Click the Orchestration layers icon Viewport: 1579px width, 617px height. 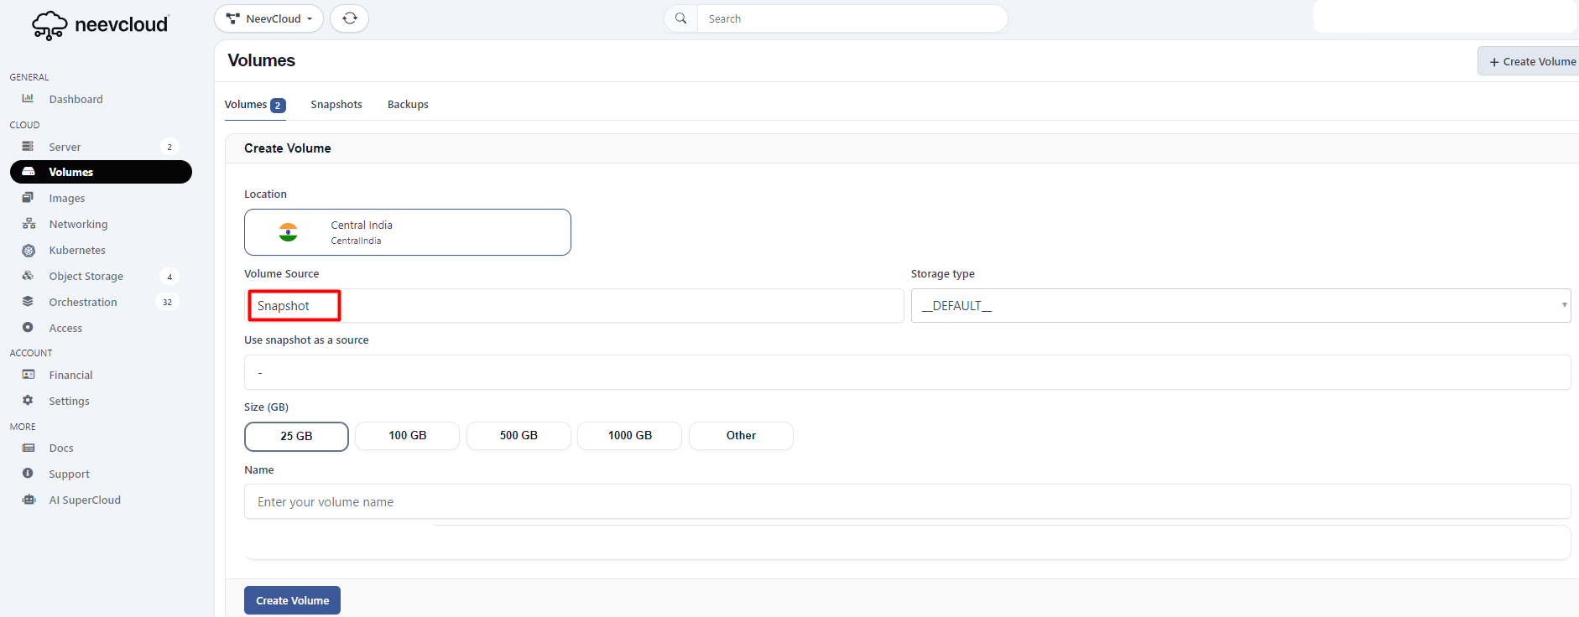pos(29,302)
